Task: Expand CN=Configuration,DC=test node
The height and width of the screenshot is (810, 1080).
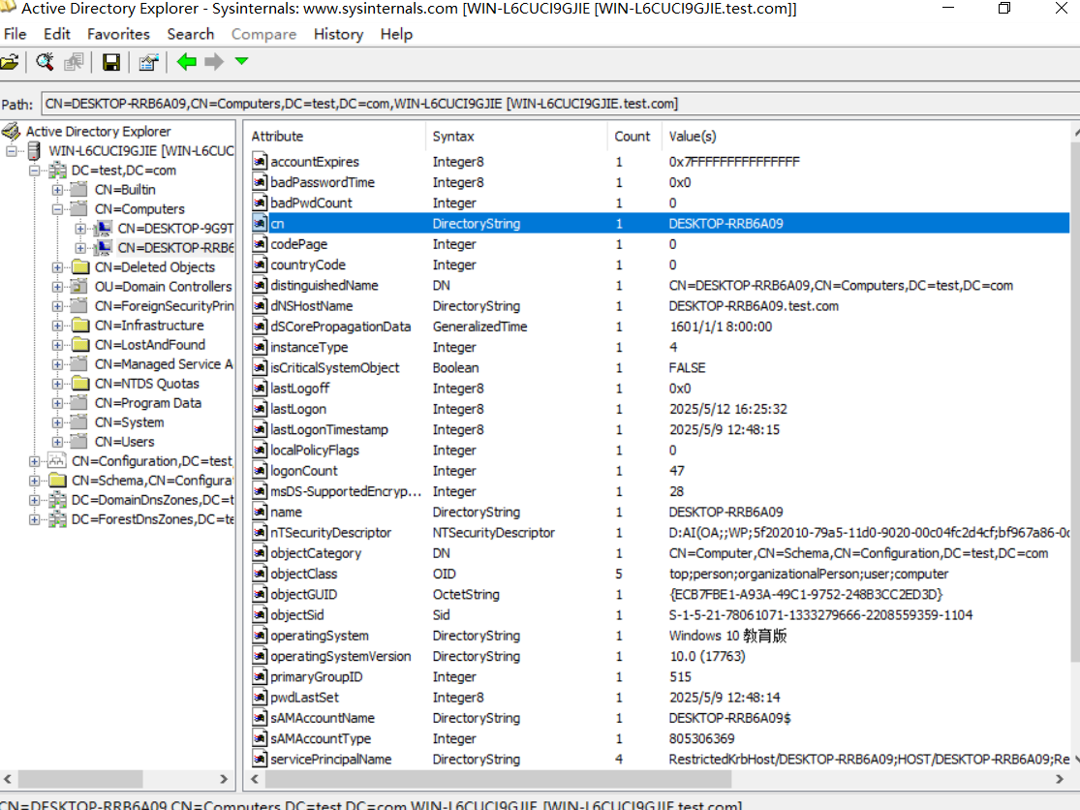Action: (x=35, y=461)
